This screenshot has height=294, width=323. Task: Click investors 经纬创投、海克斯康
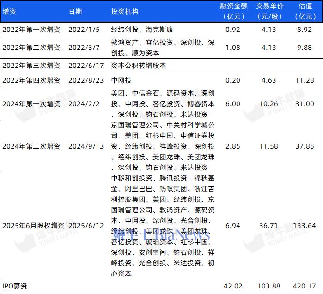click(142, 30)
